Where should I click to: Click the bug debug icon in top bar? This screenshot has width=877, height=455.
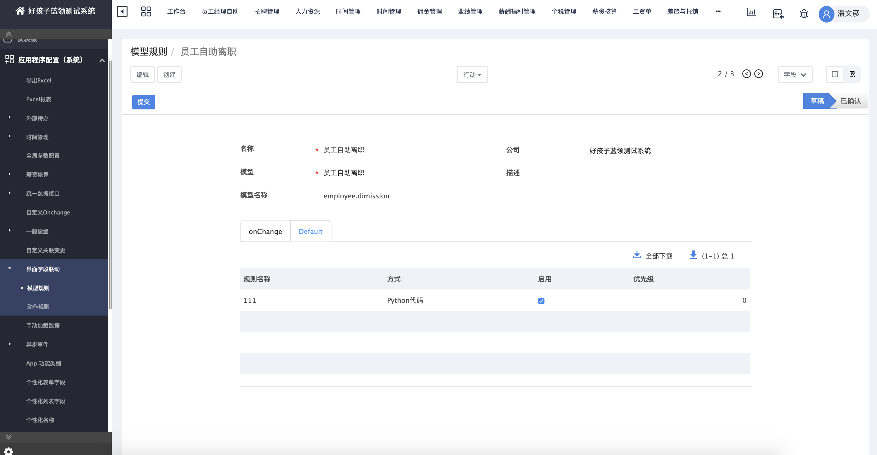pos(804,14)
